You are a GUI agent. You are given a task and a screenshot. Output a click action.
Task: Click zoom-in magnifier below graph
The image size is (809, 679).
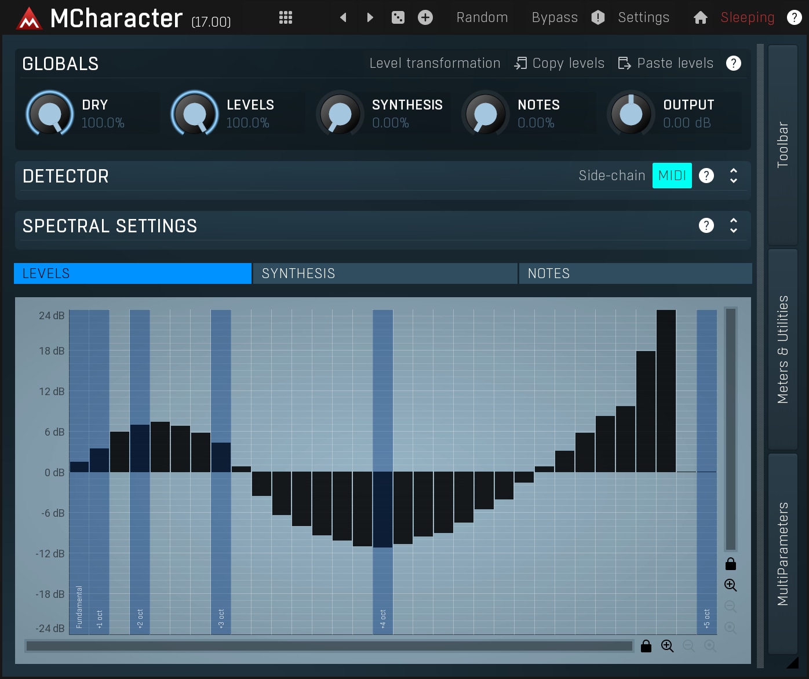click(667, 646)
